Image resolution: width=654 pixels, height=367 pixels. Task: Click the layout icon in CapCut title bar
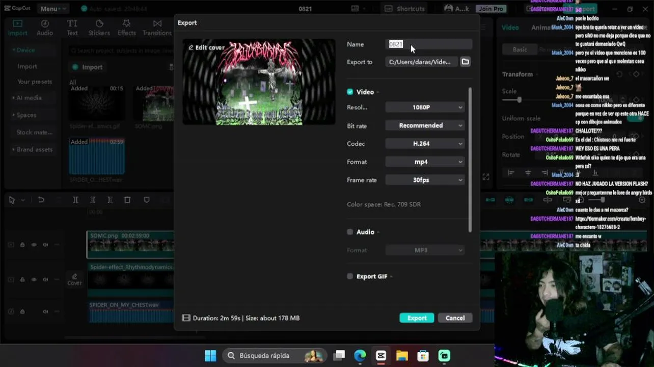point(355,9)
